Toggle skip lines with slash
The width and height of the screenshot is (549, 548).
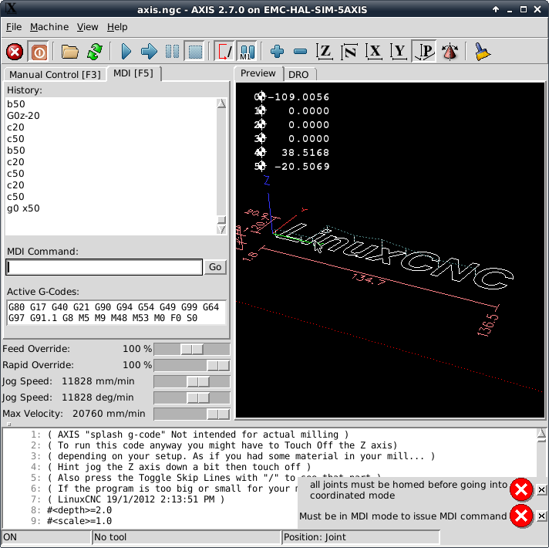224,52
